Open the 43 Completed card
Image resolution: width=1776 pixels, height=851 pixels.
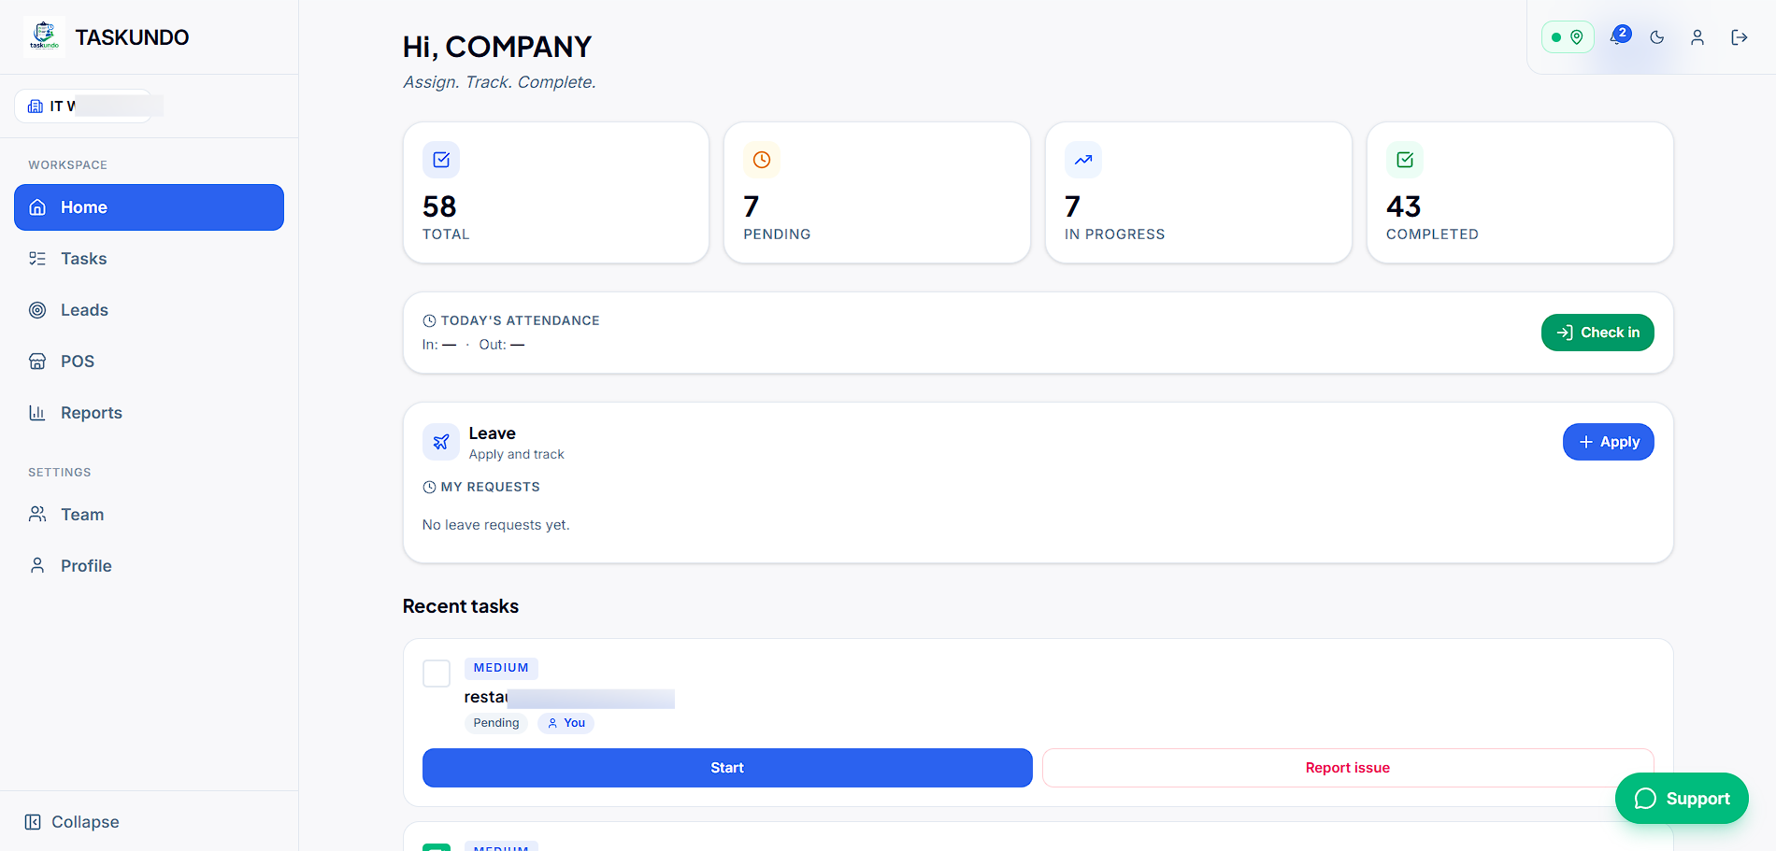coord(1520,192)
